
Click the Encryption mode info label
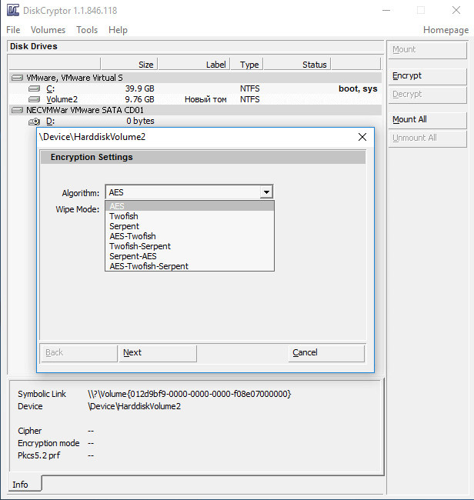[48, 444]
